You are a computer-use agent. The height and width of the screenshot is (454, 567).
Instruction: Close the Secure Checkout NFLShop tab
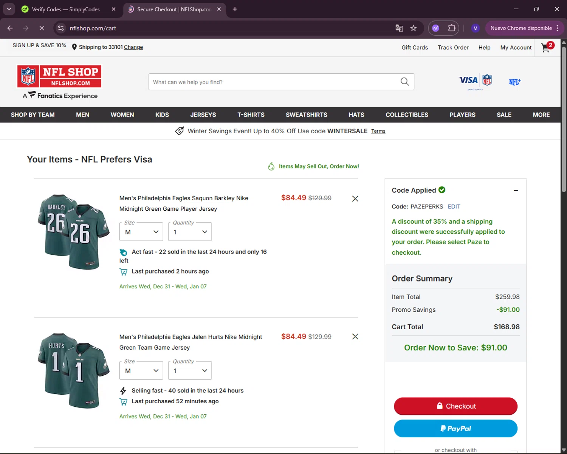pyautogui.click(x=219, y=9)
